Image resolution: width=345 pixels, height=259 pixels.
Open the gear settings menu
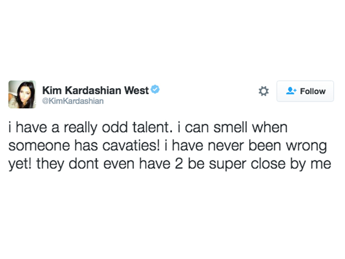click(x=264, y=91)
